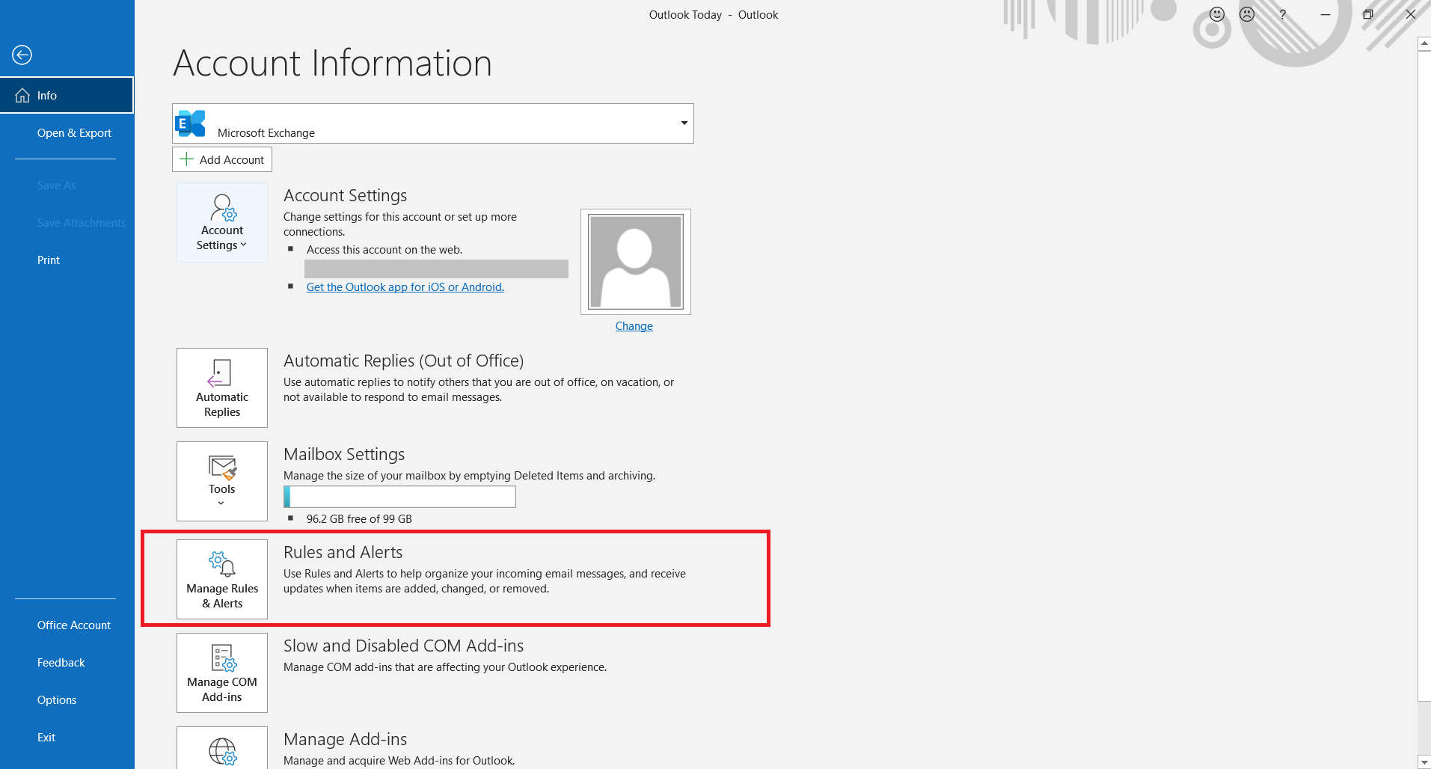Open Account Settings options

pos(221,222)
